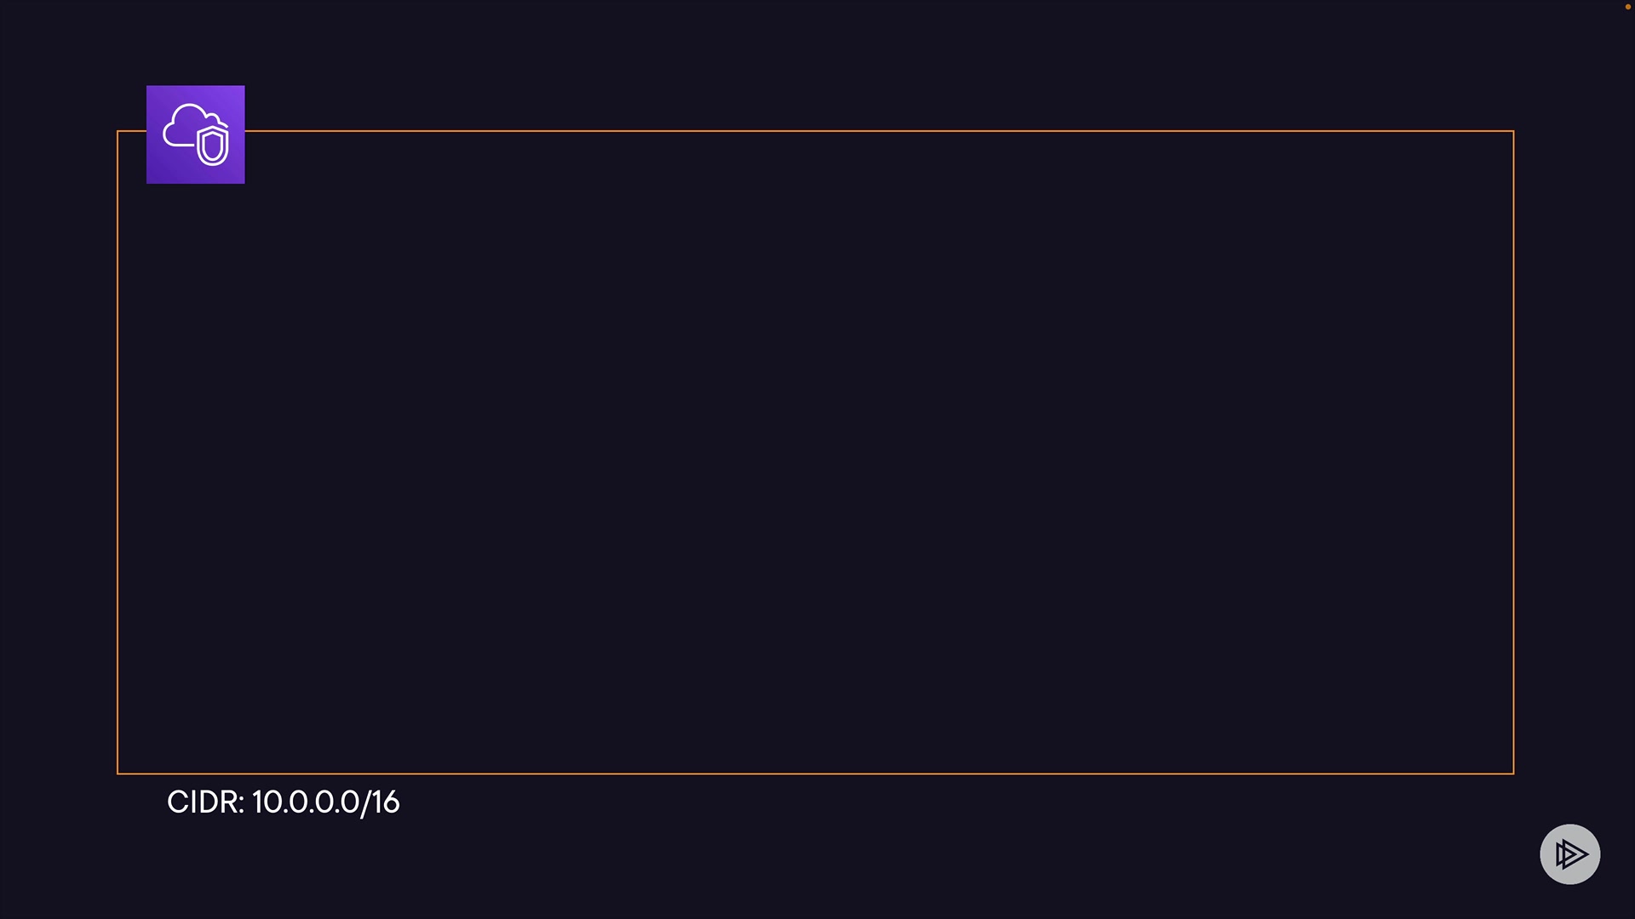Click the play triangle inside the Pluralsight badge
The height and width of the screenshot is (919, 1635).
[x=1571, y=853]
